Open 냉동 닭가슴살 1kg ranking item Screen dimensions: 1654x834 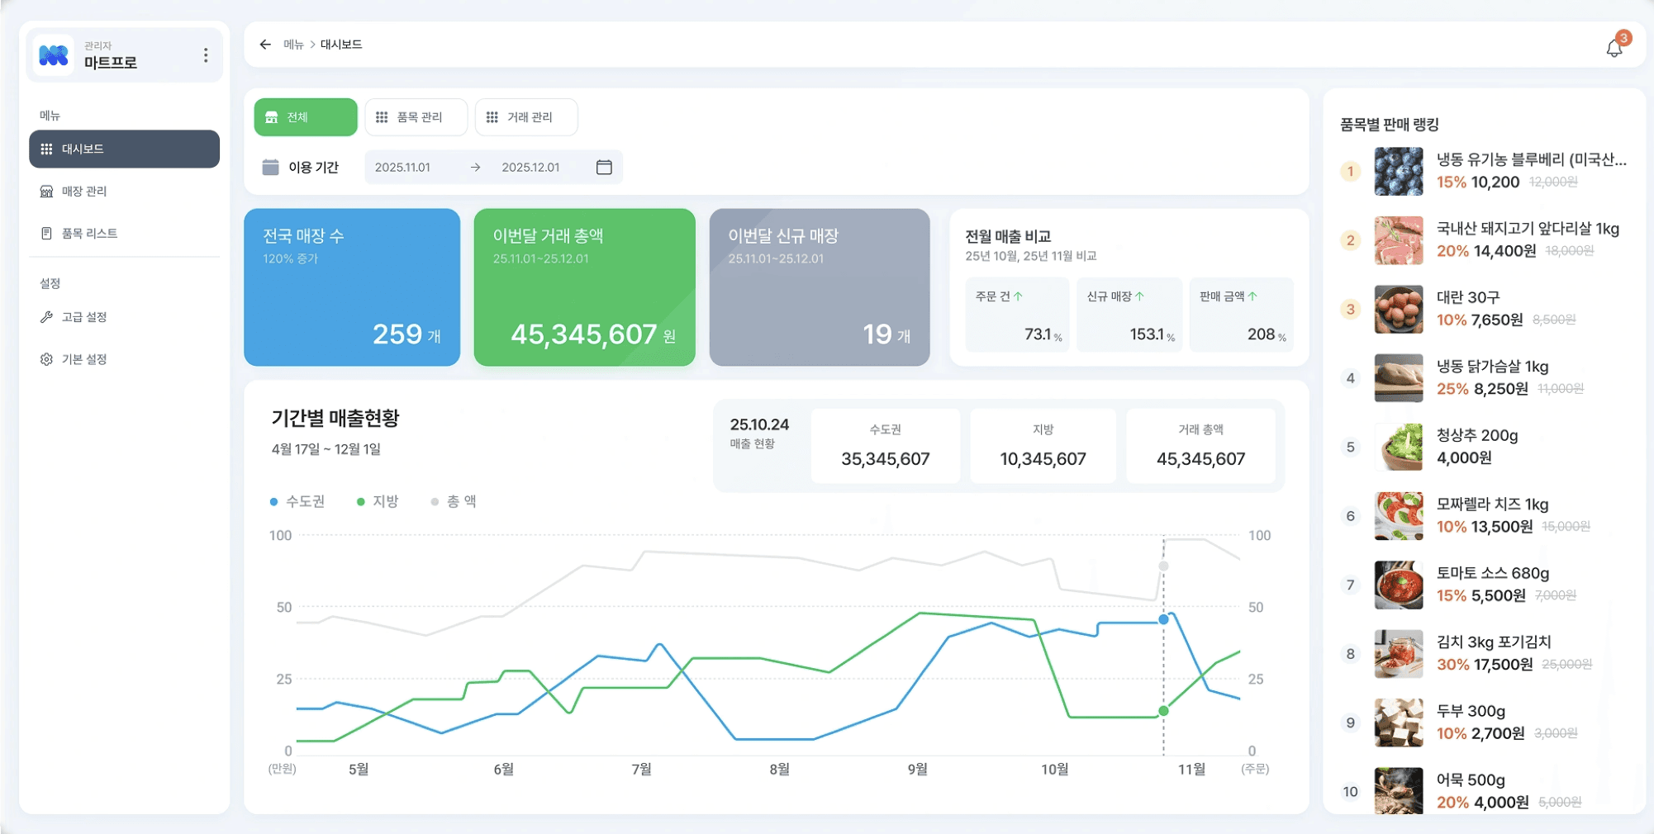tap(1485, 378)
